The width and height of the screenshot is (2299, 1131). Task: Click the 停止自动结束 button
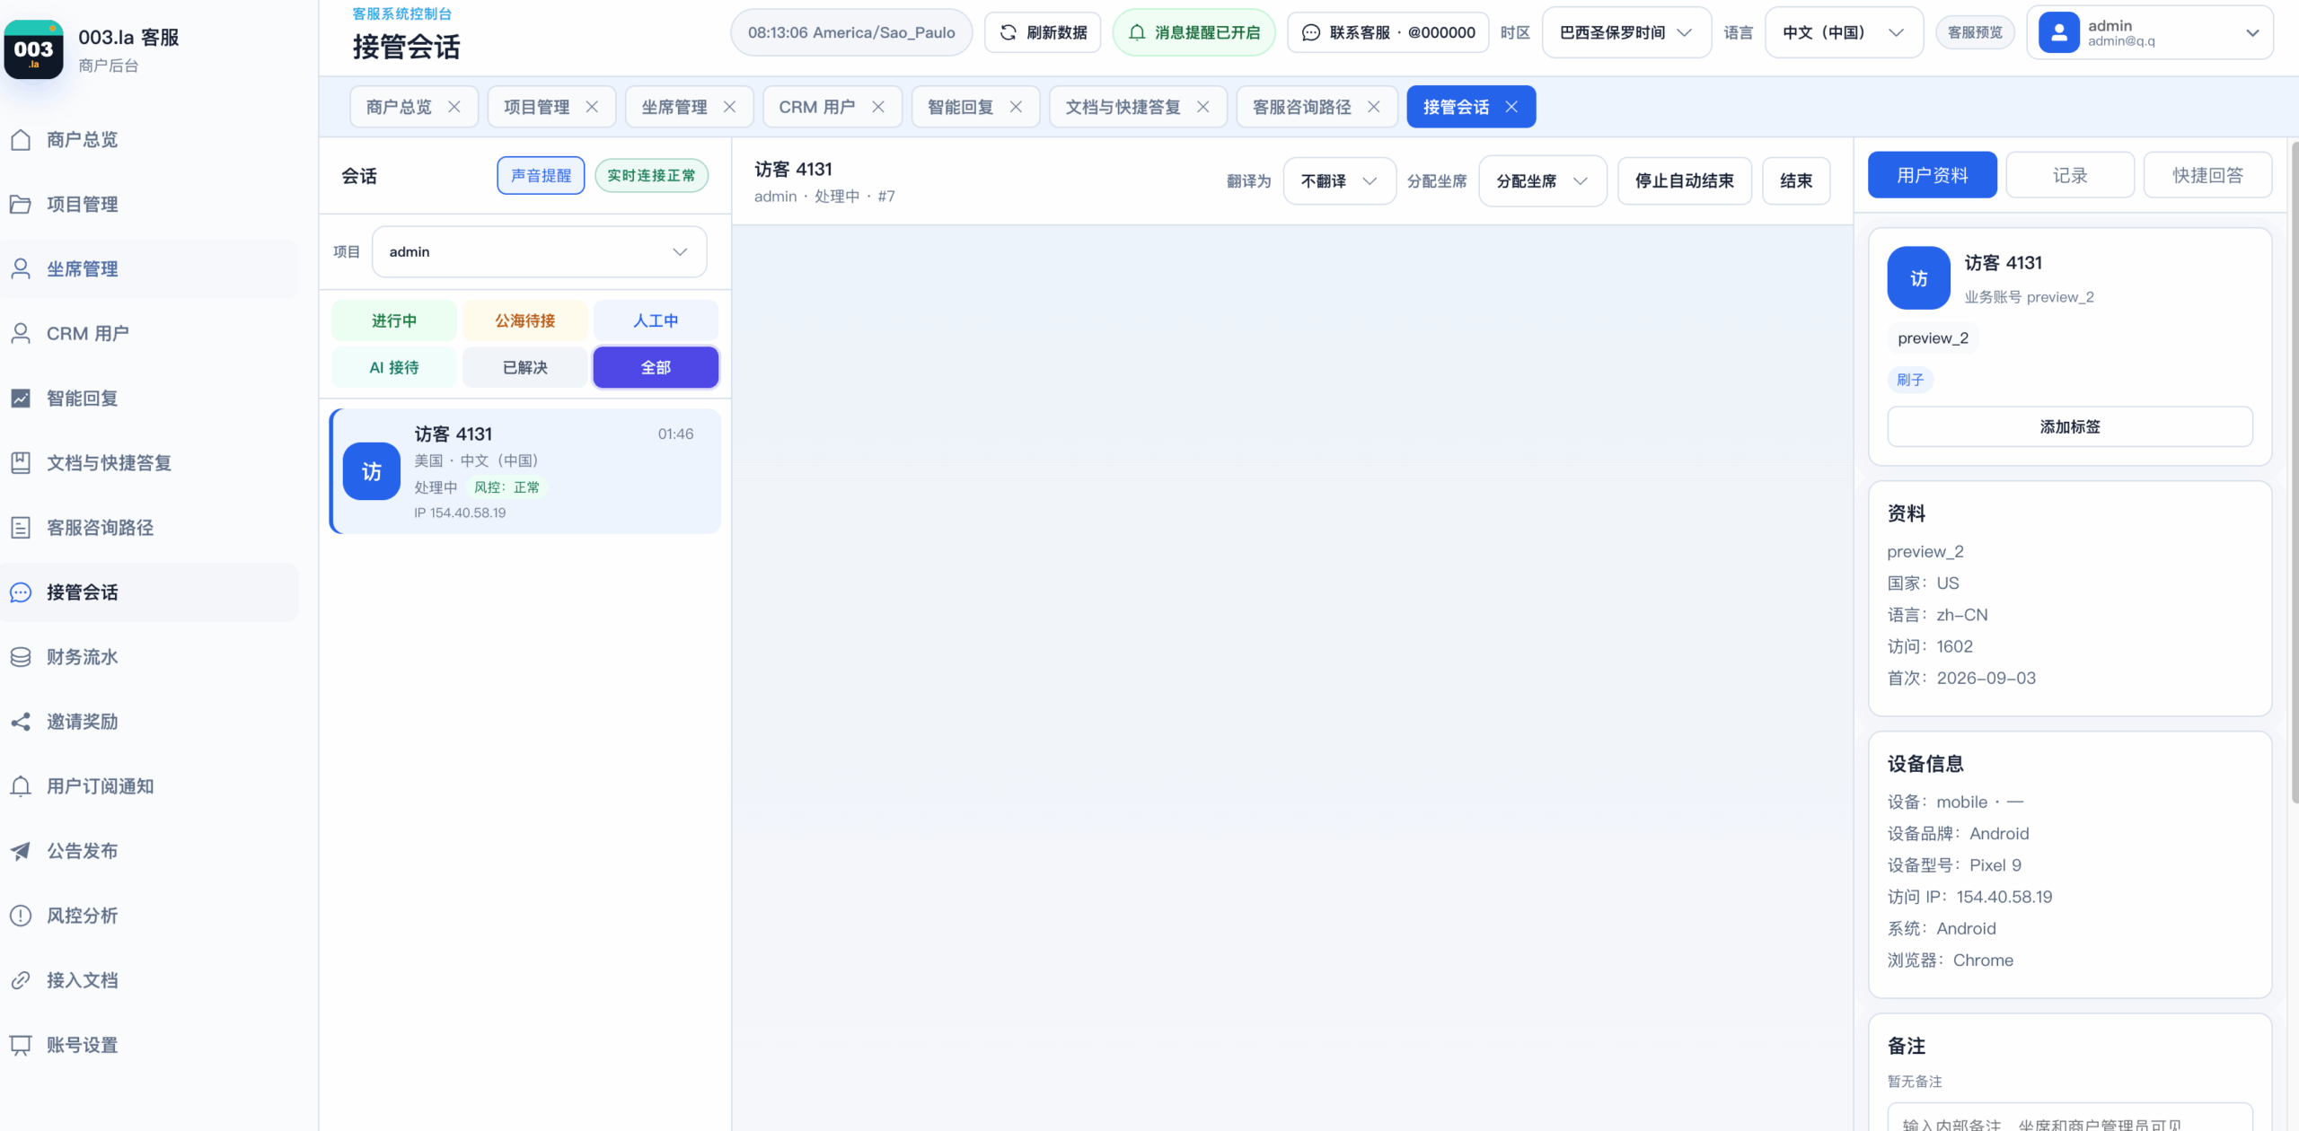[1684, 181]
